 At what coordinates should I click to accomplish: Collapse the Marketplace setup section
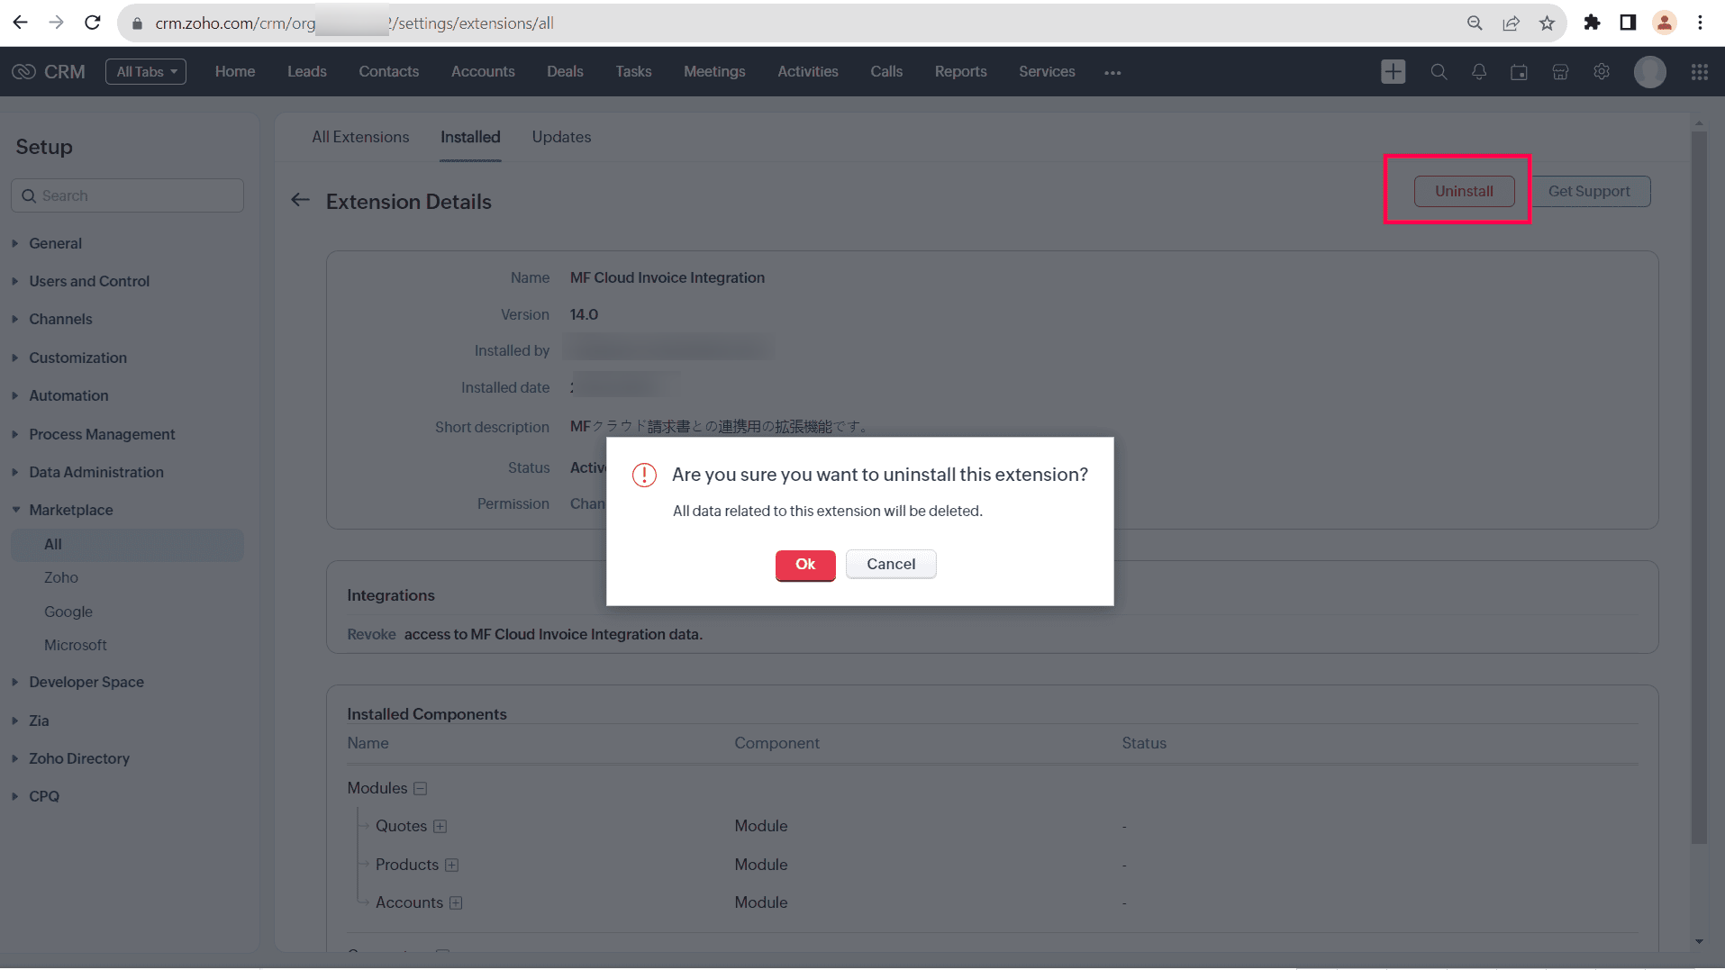click(70, 510)
